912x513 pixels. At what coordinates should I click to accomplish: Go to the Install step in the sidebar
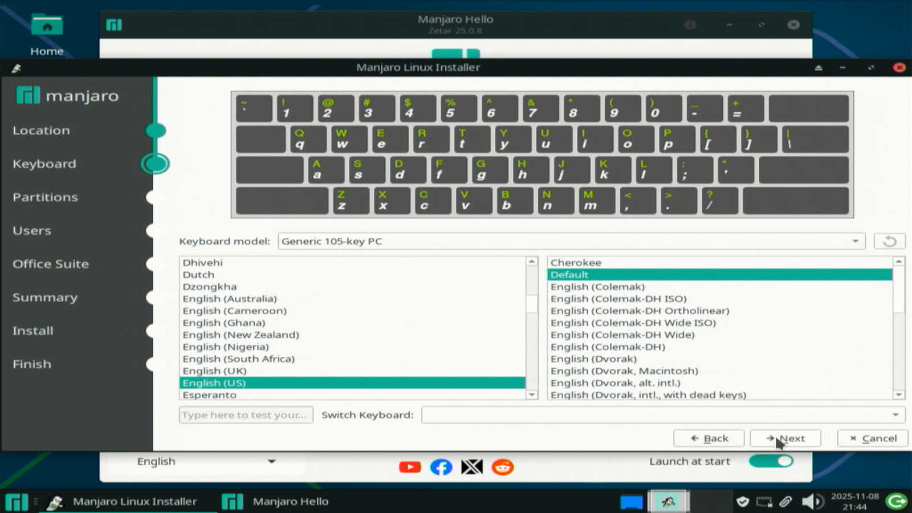33,331
